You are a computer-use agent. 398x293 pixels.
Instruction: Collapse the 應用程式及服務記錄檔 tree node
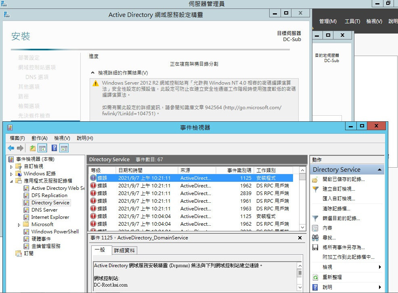tap(11, 181)
